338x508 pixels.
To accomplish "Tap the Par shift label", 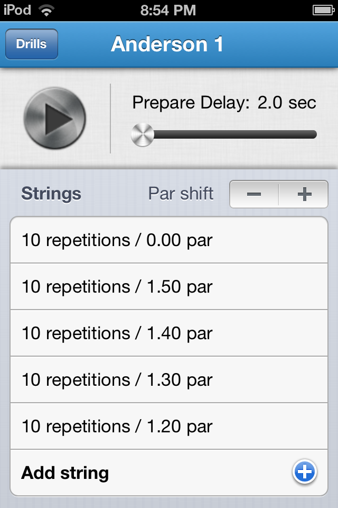I will [x=181, y=194].
